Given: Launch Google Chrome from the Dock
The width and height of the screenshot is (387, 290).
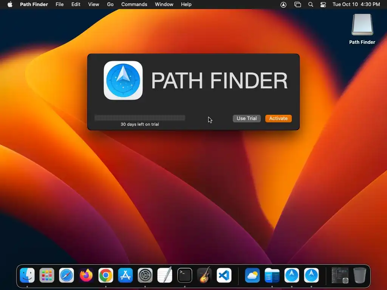Looking at the screenshot, I should pyautogui.click(x=106, y=275).
